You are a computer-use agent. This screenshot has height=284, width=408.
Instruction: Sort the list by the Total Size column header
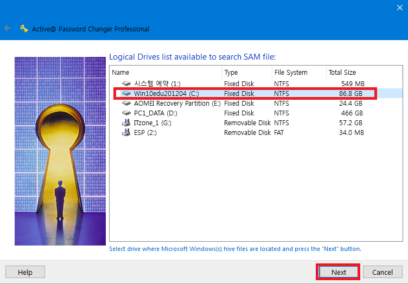[364, 72]
